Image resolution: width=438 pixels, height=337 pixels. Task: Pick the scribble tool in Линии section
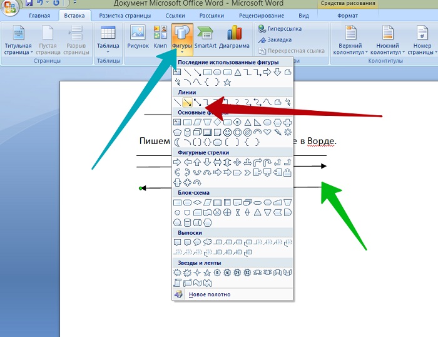tap(288, 102)
